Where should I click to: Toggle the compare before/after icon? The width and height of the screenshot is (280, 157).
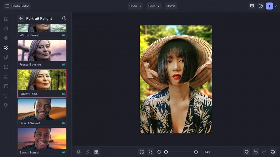coord(87,152)
